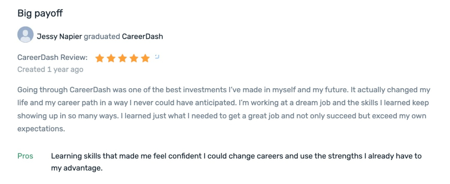Click the phrase my advantage in Pros
Viewport: 450px width, 184px height.
click(x=76, y=168)
